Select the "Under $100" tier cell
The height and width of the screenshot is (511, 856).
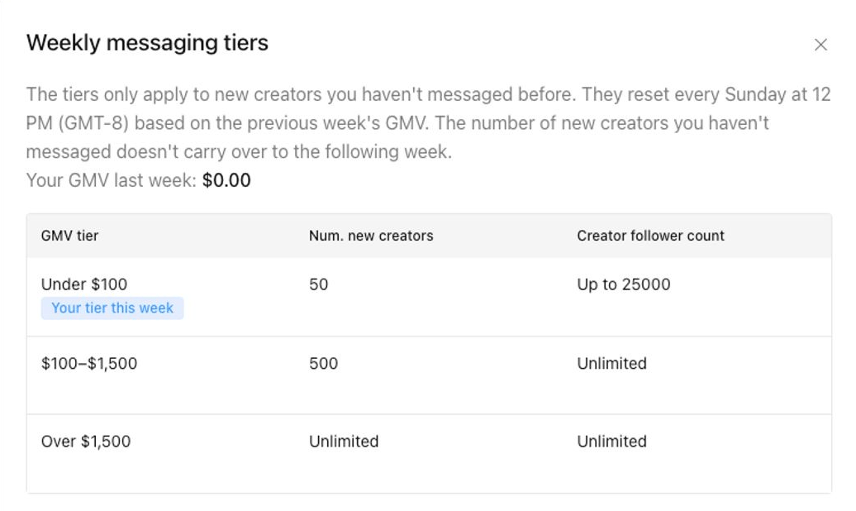point(84,284)
